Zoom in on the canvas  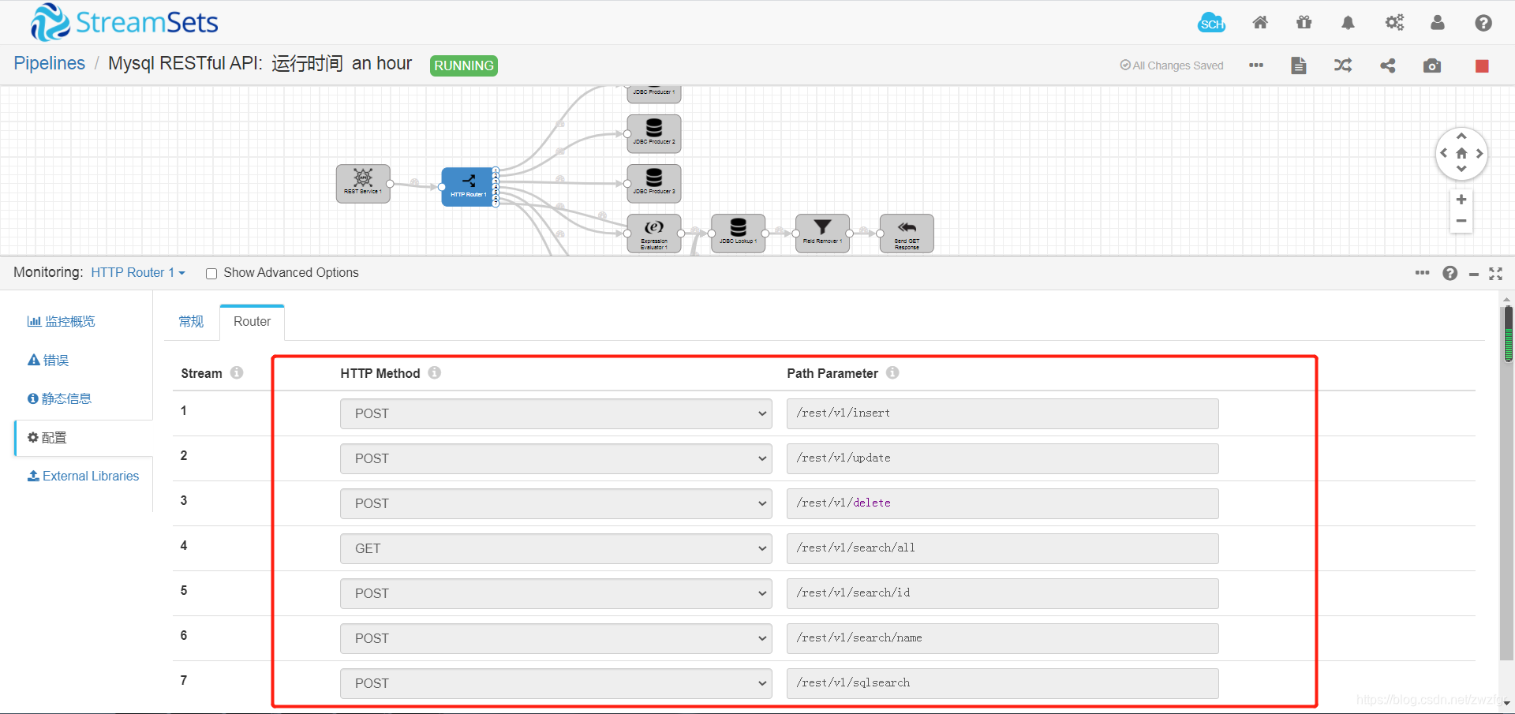1461,200
